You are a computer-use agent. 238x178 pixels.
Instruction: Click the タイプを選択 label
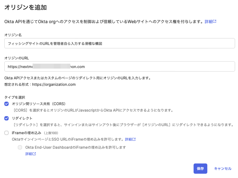pyautogui.click(x=15, y=97)
